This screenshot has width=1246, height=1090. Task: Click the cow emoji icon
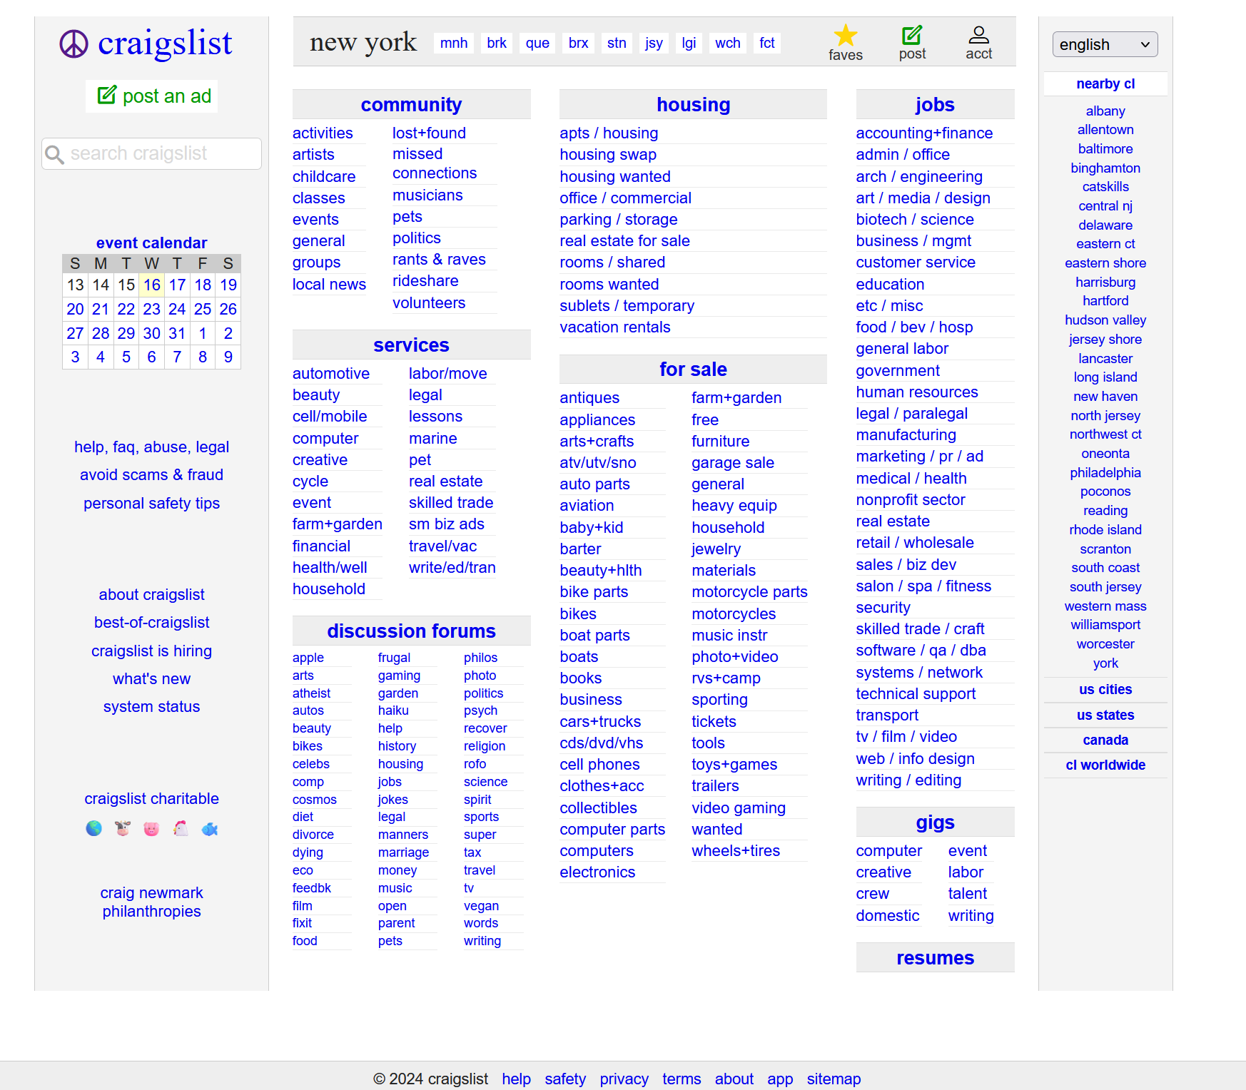[123, 828]
